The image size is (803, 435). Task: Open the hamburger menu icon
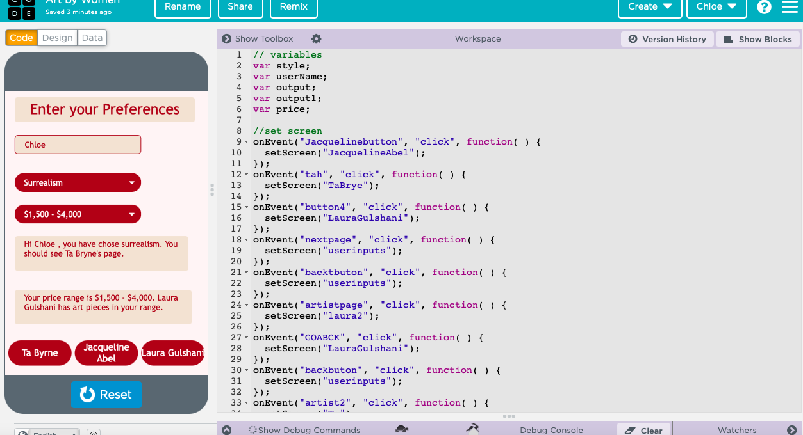coord(790,6)
